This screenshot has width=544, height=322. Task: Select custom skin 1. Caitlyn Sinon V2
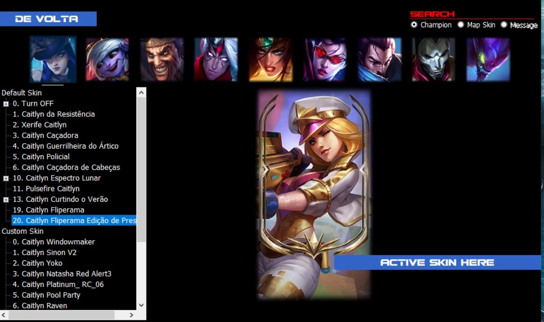[x=45, y=252]
